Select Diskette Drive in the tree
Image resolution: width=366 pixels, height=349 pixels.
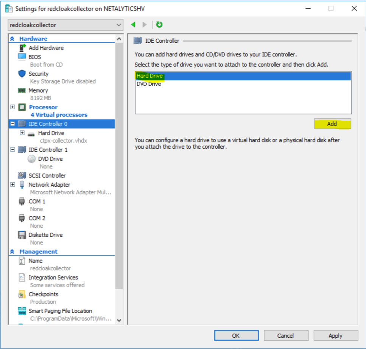[x=46, y=235]
